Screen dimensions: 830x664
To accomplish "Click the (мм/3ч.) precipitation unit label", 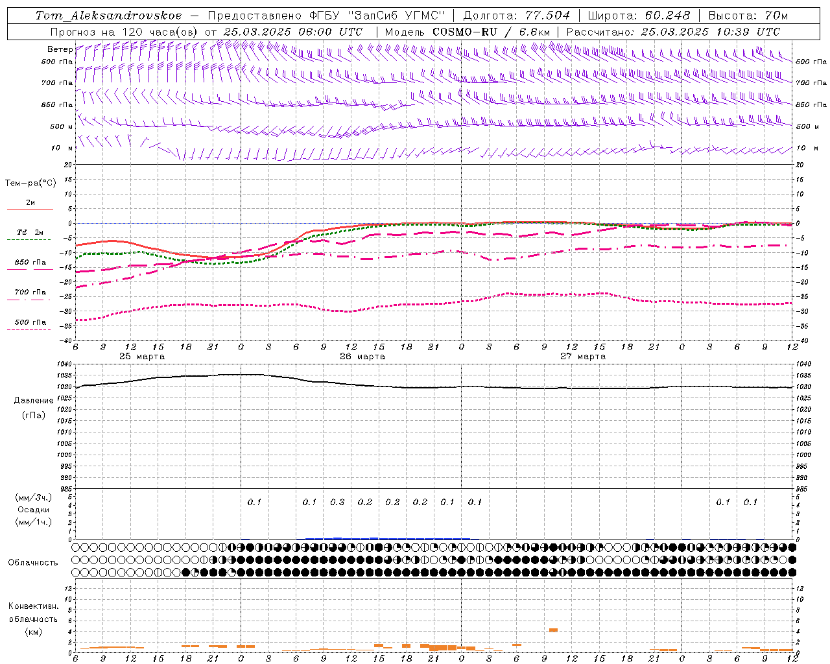I will 33,497.
